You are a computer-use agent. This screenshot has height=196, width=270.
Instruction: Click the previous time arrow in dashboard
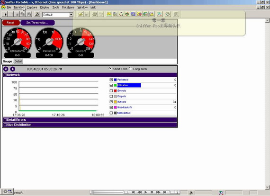tap(6, 69)
